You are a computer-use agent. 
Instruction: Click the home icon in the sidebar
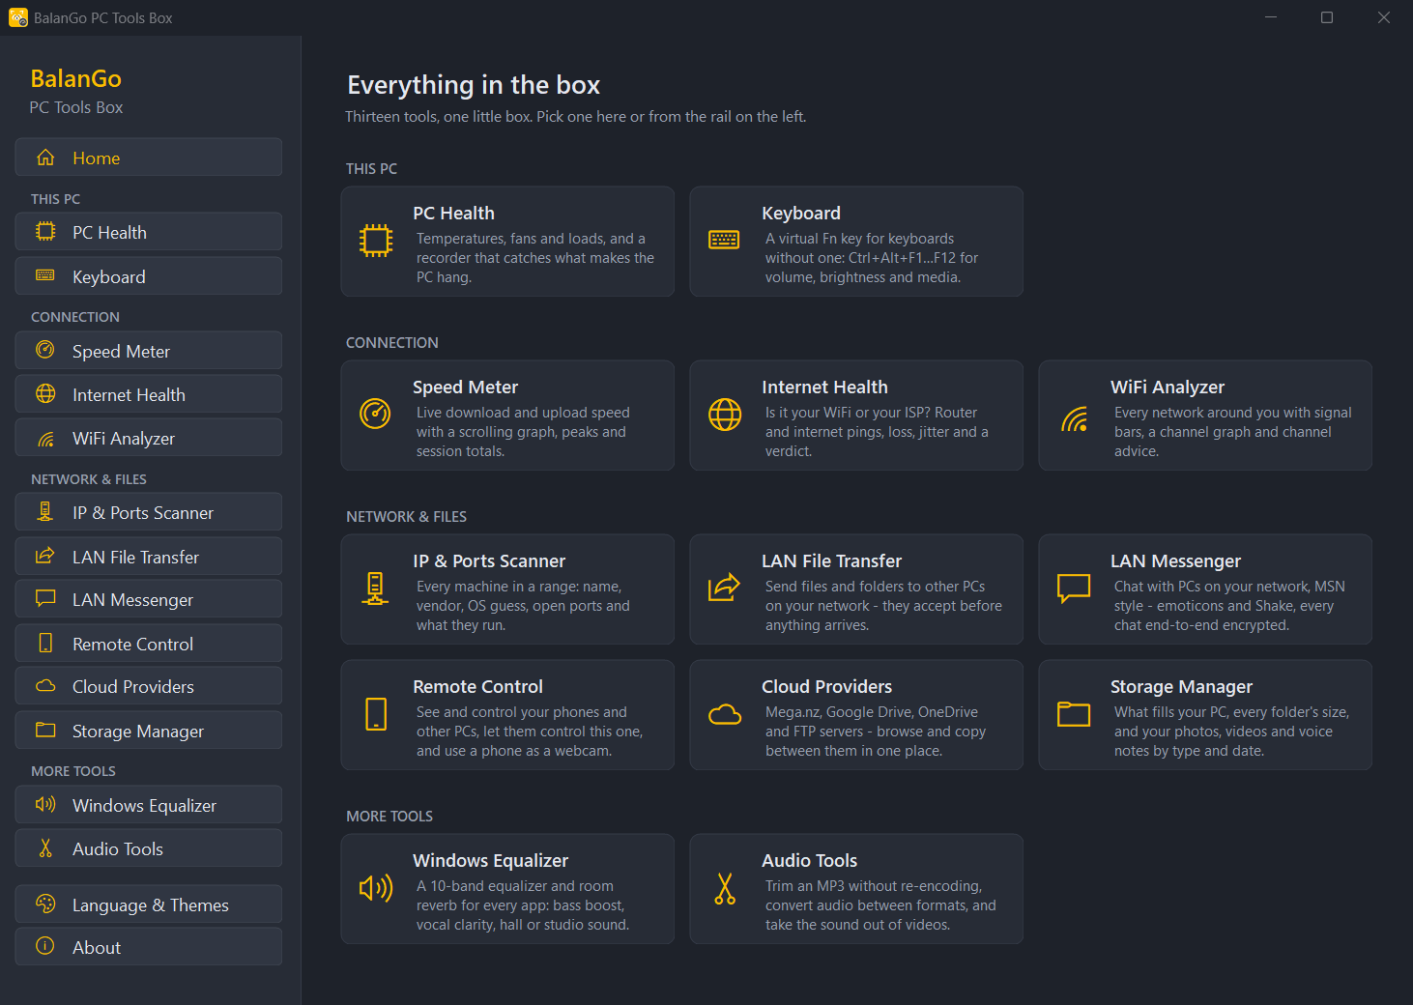(x=45, y=157)
